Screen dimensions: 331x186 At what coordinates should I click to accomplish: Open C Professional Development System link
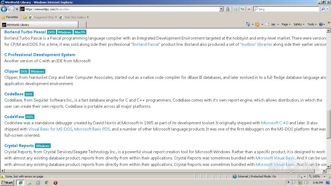(40, 55)
